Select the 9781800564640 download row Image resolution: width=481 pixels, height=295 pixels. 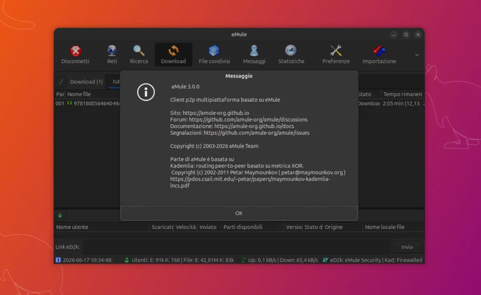tap(87, 104)
